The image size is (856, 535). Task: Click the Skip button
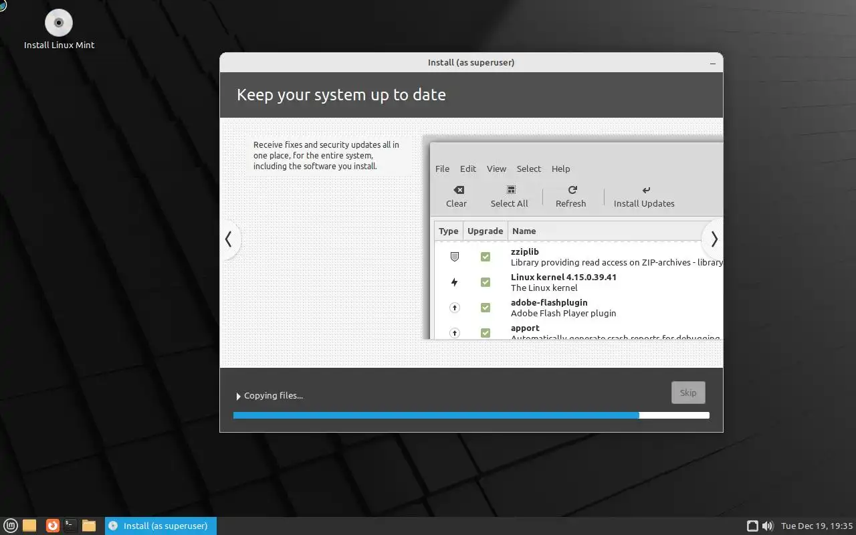(x=688, y=393)
